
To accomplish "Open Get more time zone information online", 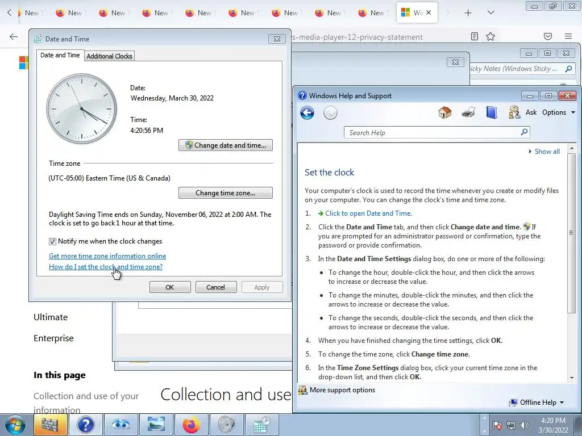I will 107,256.
